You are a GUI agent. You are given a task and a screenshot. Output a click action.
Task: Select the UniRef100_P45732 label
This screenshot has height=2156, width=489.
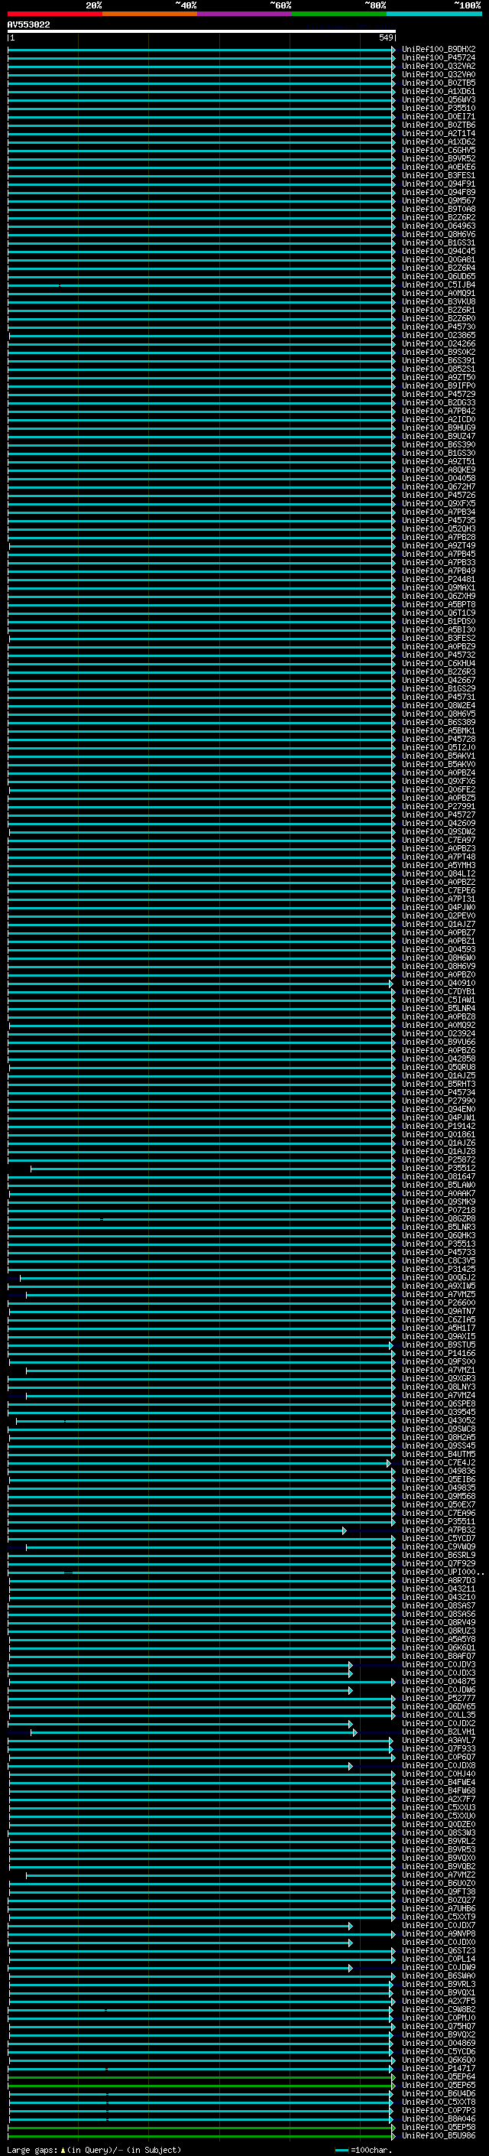[439, 655]
